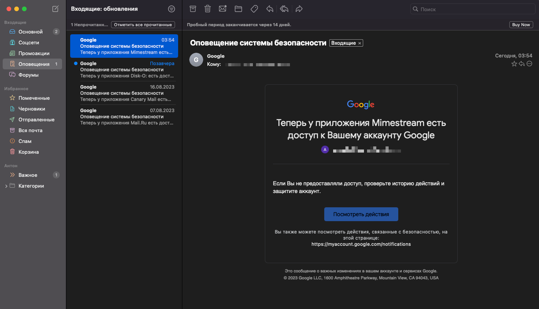Open Форумы category
This screenshot has width=539, height=309.
tap(32, 75)
